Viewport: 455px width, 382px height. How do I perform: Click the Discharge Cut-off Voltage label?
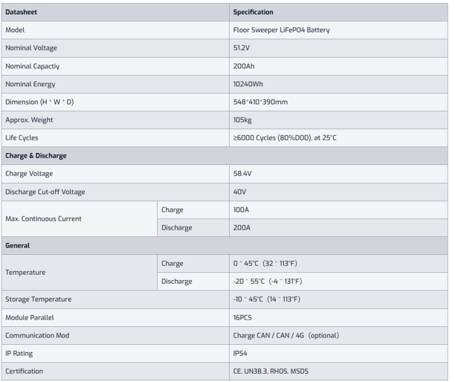tap(45, 192)
